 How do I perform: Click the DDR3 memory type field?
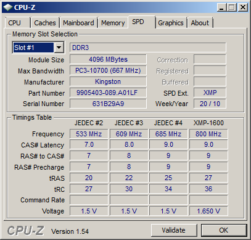147,48
